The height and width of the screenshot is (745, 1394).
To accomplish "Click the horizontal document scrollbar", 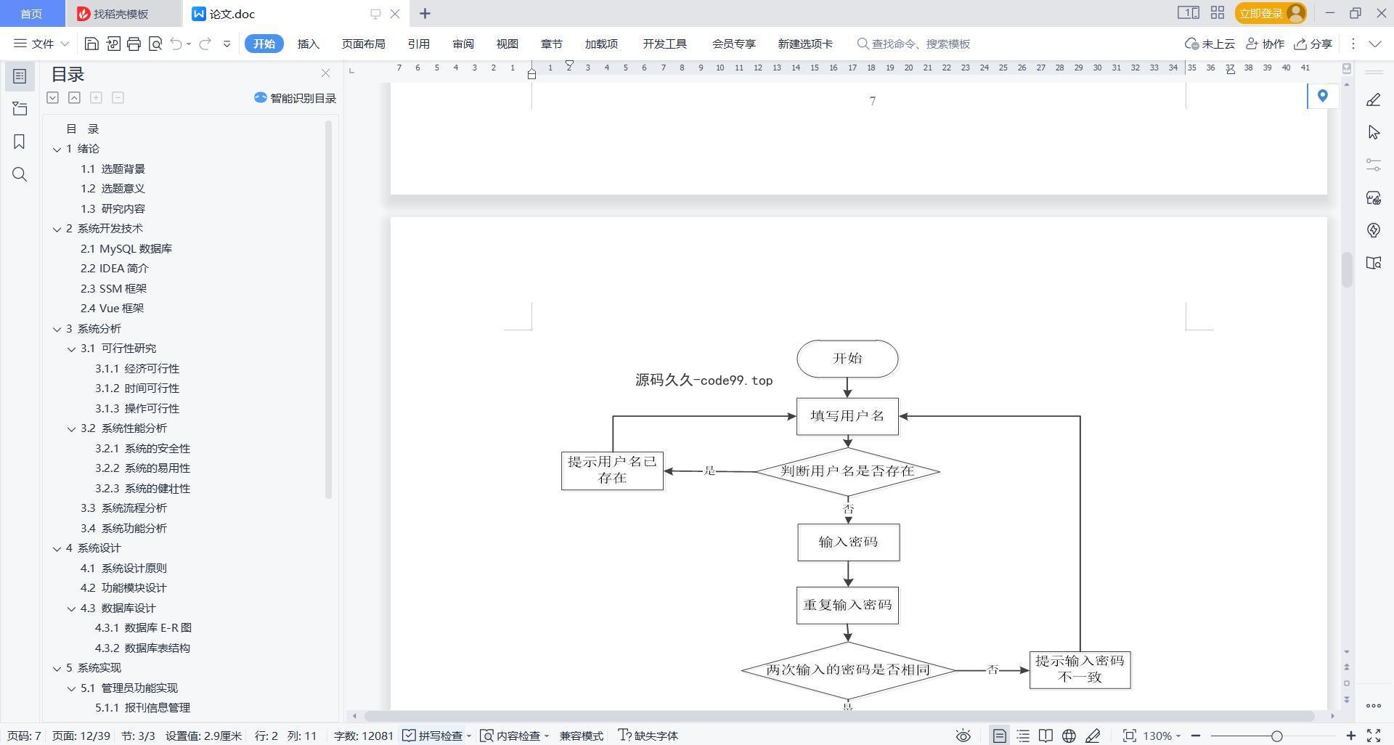I will pyautogui.click(x=839, y=716).
